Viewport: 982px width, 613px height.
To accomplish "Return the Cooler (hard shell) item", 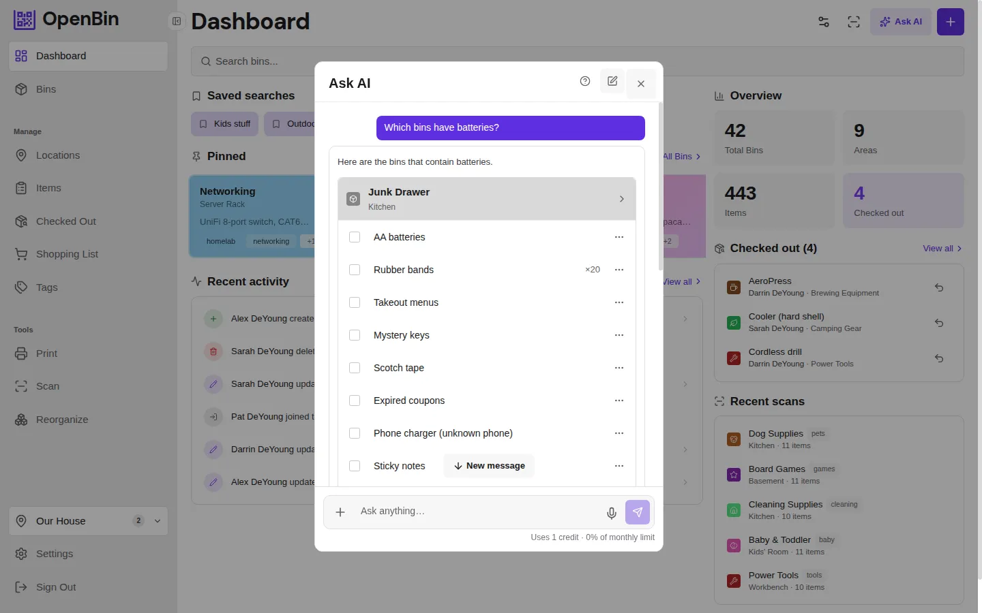I will click(939, 323).
